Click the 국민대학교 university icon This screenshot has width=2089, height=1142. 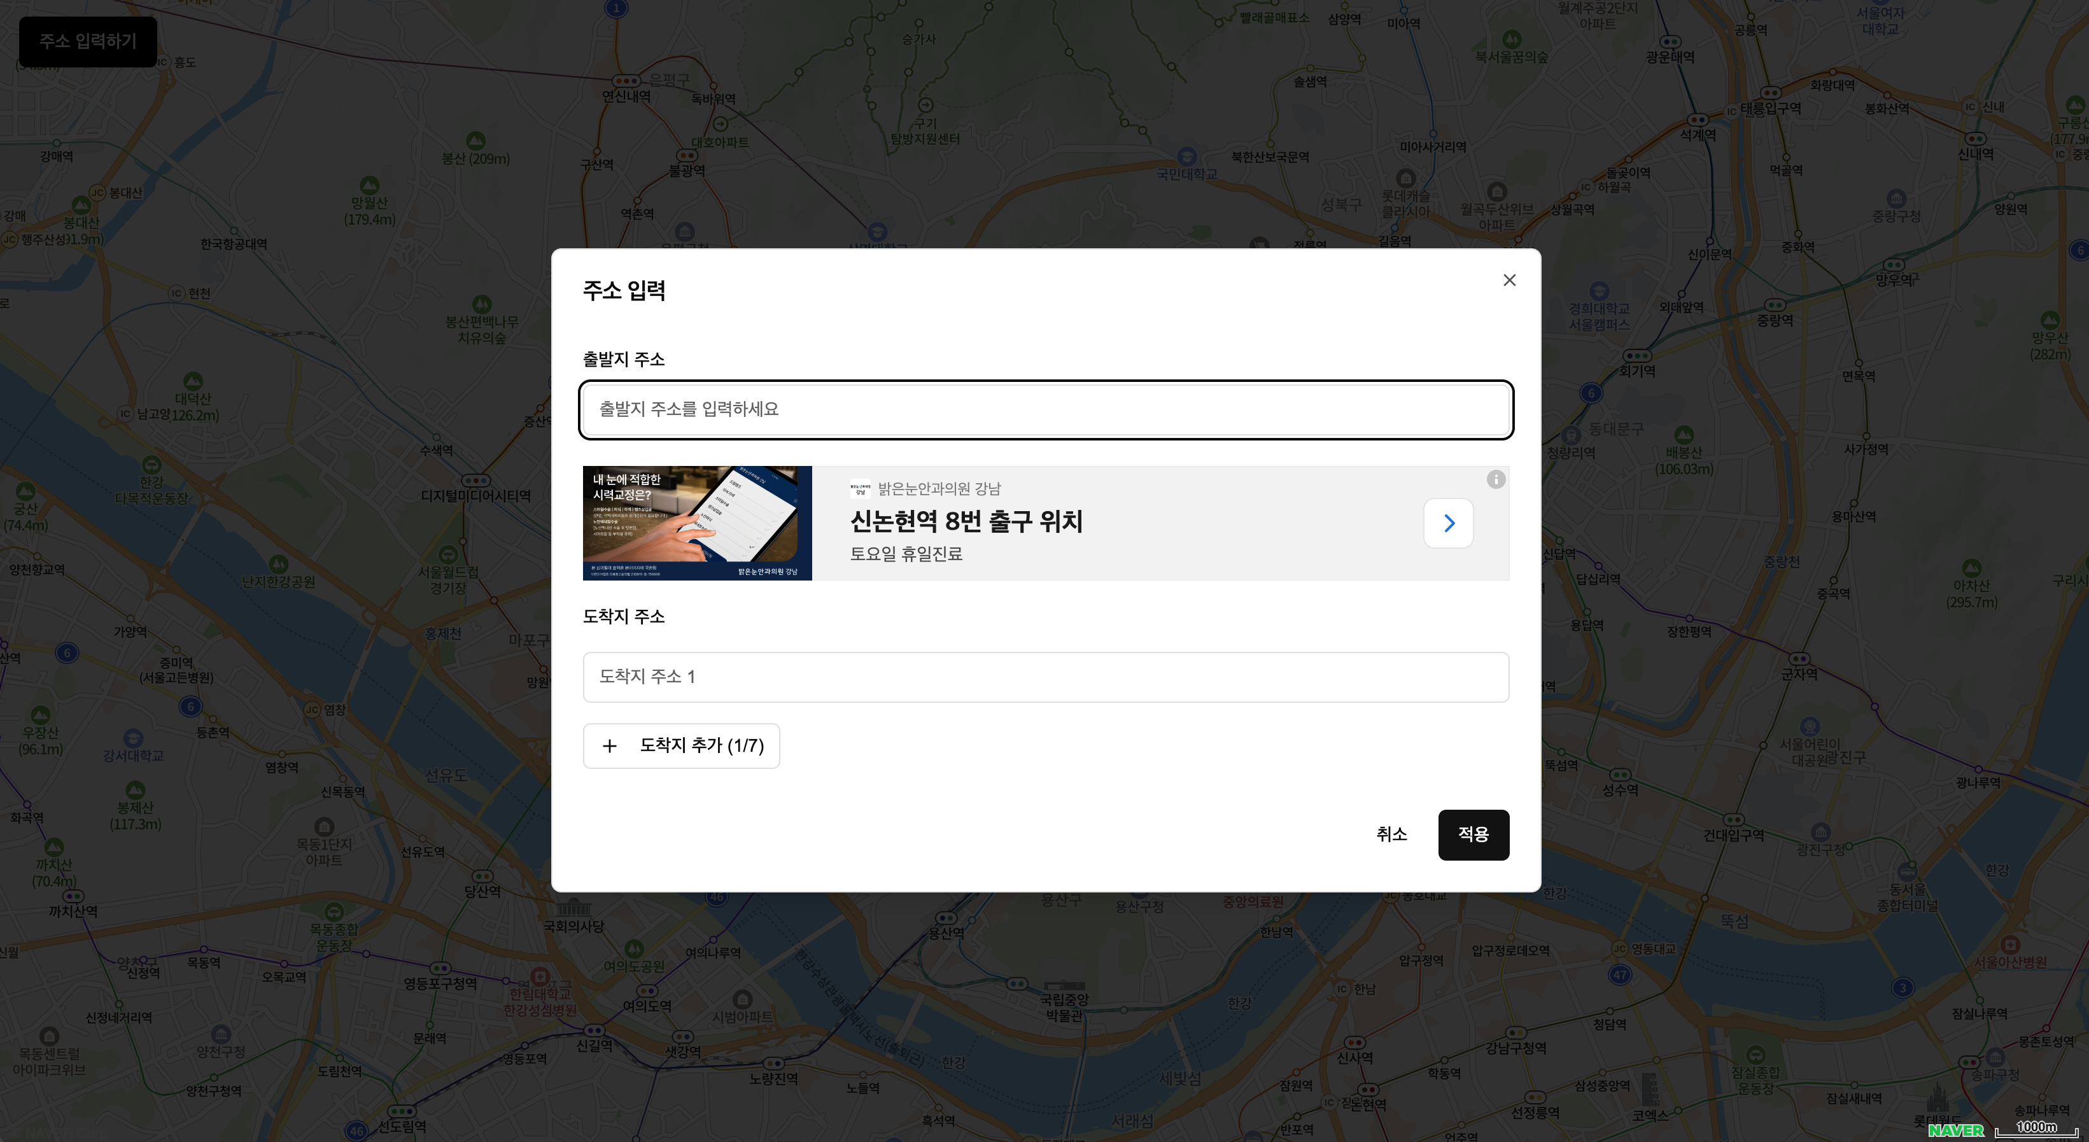click(x=1186, y=156)
